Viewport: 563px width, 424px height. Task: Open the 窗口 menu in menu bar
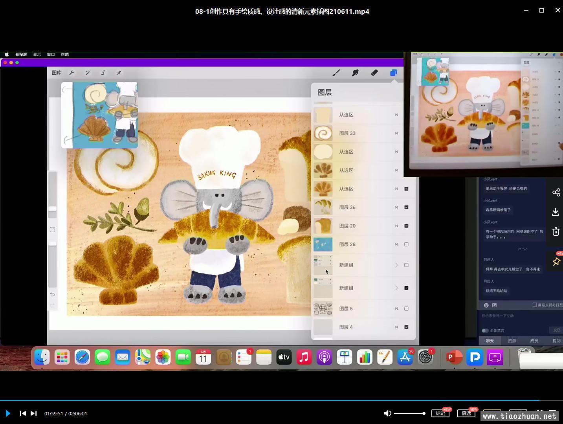(51, 55)
